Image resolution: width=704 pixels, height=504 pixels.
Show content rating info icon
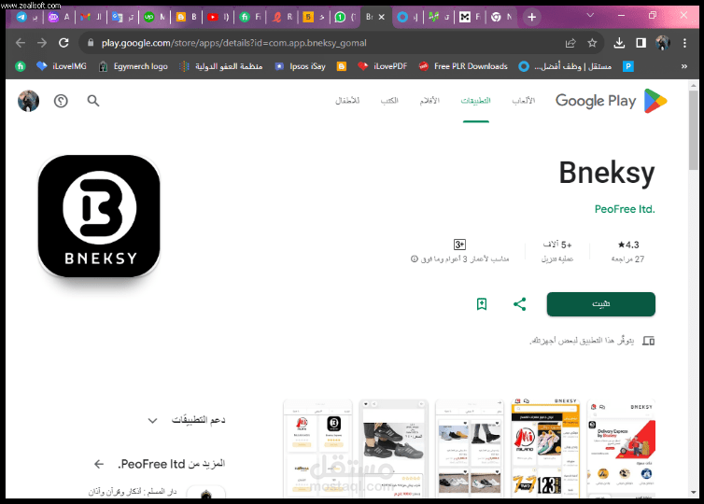[x=415, y=259]
